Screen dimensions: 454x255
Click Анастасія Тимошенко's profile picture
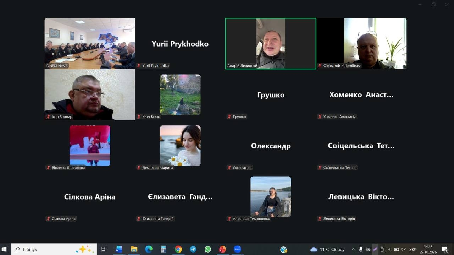point(271,196)
